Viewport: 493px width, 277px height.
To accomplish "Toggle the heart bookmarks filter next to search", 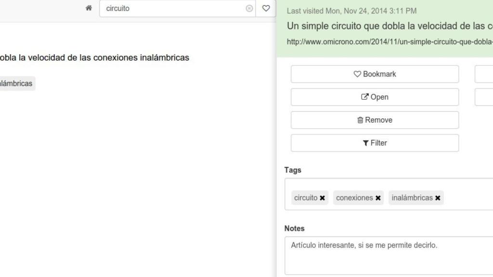I will [x=266, y=8].
